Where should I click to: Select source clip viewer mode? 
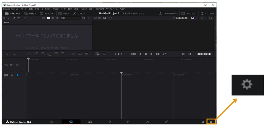[x=95, y=18]
